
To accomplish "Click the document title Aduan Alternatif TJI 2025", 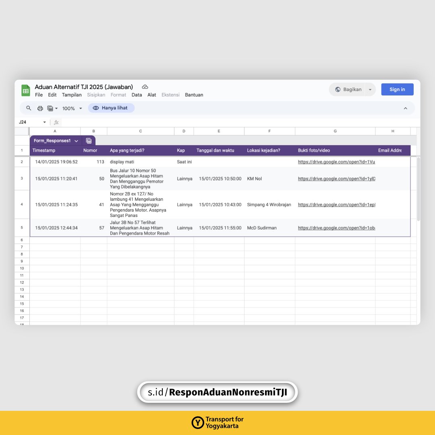I will pos(84,87).
